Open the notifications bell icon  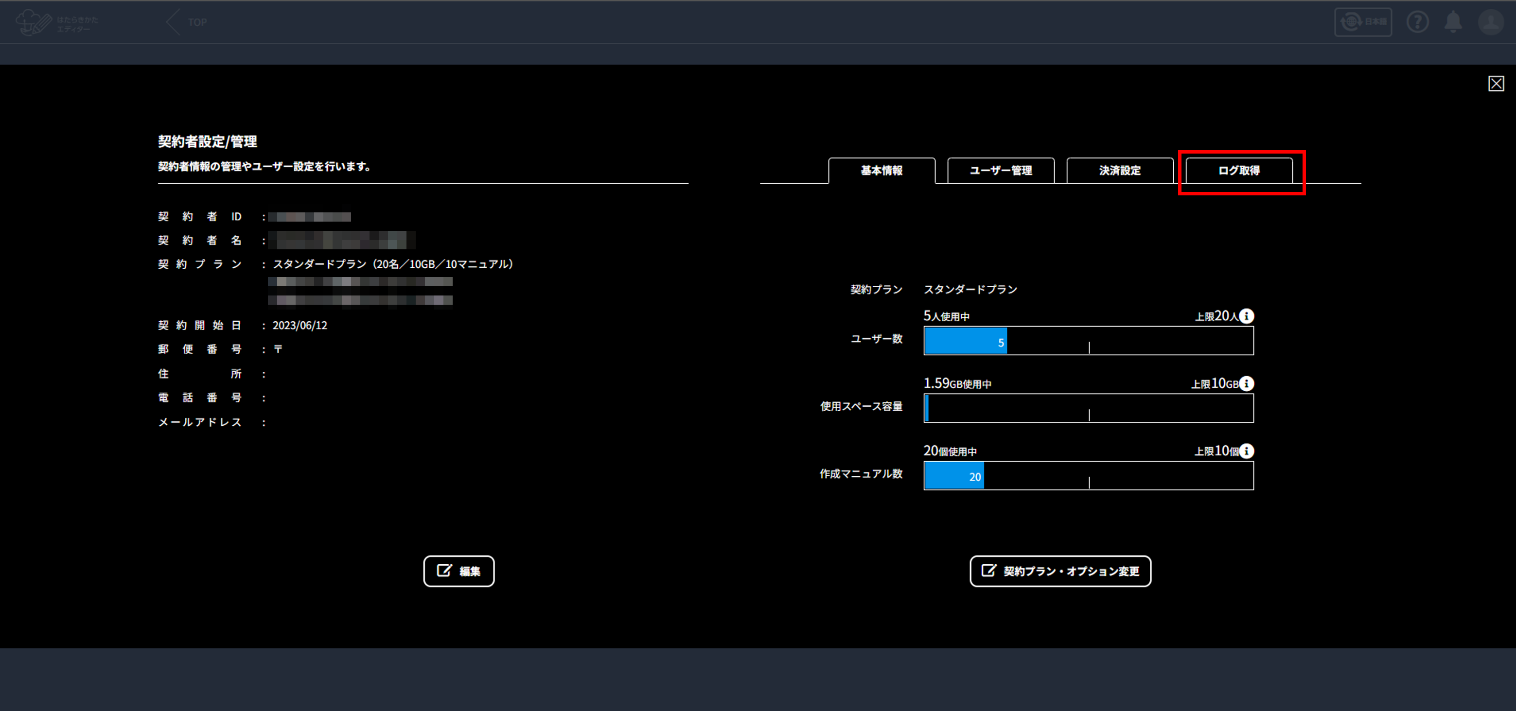pos(1453,22)
